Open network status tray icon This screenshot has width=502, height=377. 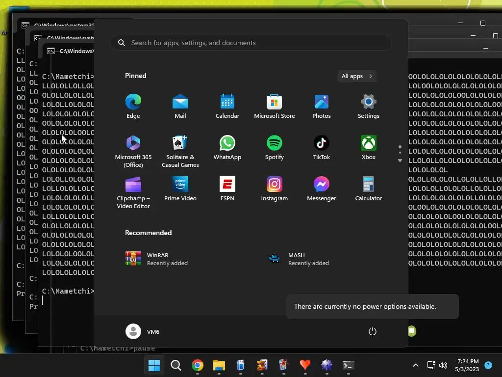pyautogui.click(x=431, y=365)
